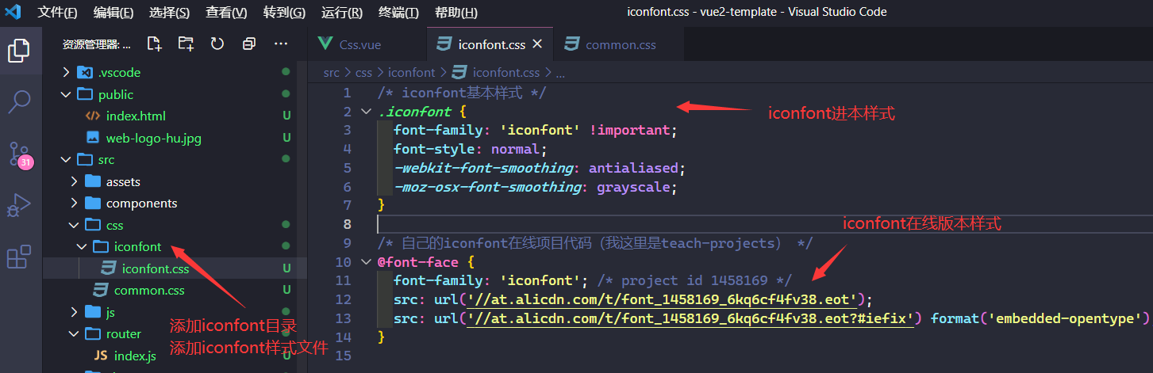Fold the .iconfont CSS rule block
The height and width of the screenshot is (373, 1153).
pos(366,112)
